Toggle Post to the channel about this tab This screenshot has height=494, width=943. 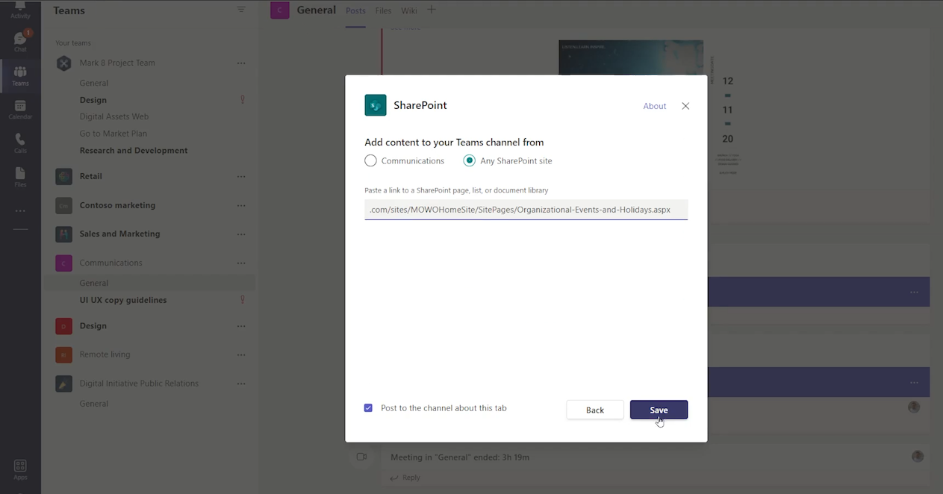click(368, 408)
